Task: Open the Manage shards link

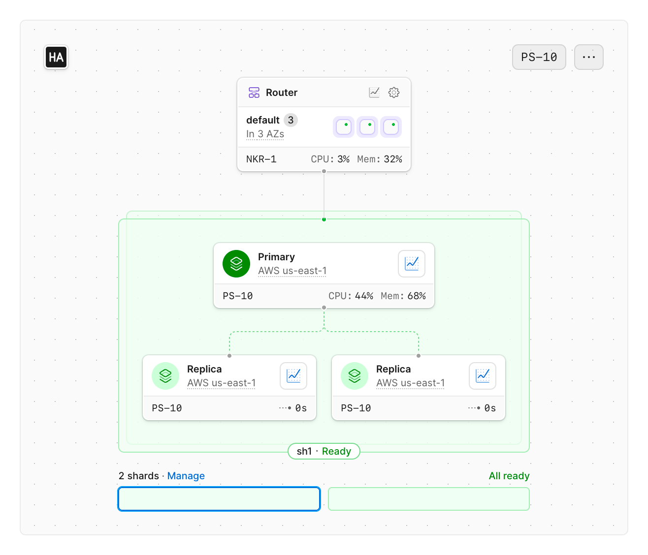Action: (x=186, y=476)
